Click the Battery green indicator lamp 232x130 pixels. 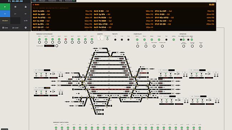152,40
